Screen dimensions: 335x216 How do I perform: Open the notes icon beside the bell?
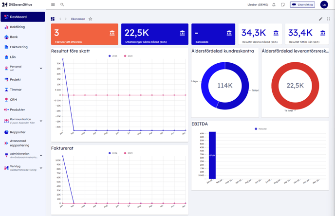pos(283,5)
